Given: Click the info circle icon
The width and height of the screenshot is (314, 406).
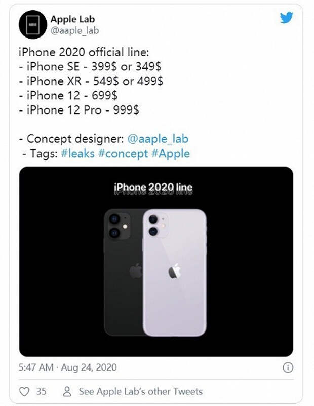Looking at the screenshot, I should 287,367.
